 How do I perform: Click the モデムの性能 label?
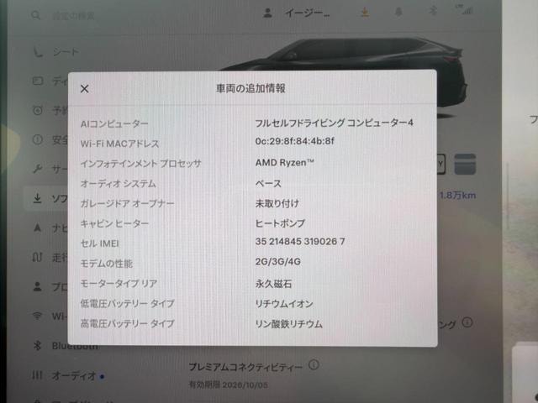tap(107, 264)
